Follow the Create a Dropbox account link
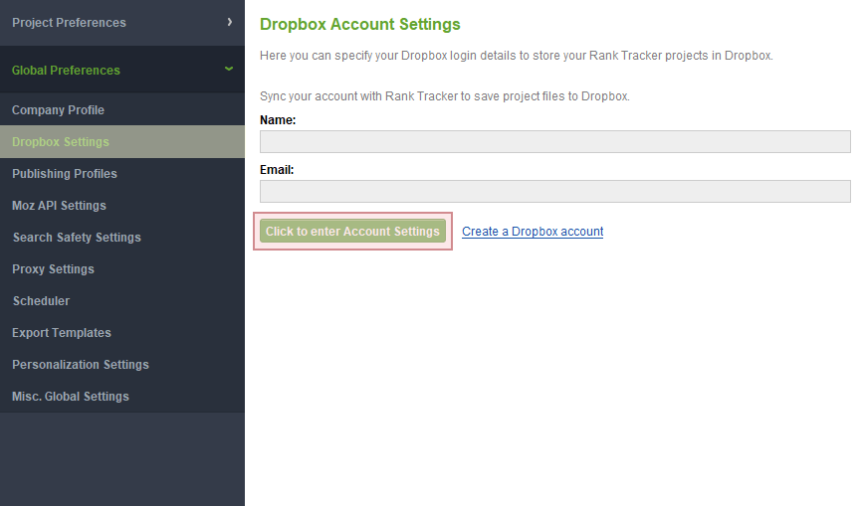863x506 pixels. point(533,232)
